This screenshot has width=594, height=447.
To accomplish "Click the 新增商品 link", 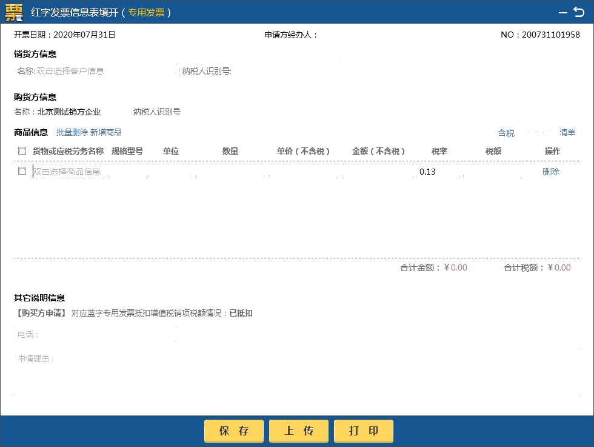I will (x=106, y=132).
